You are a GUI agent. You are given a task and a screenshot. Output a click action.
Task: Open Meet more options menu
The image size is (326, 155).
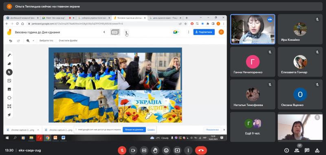188,150
